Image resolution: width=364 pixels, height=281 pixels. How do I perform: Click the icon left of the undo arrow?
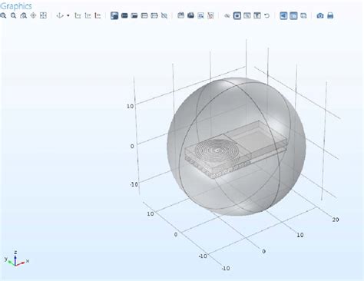point(257,15)
